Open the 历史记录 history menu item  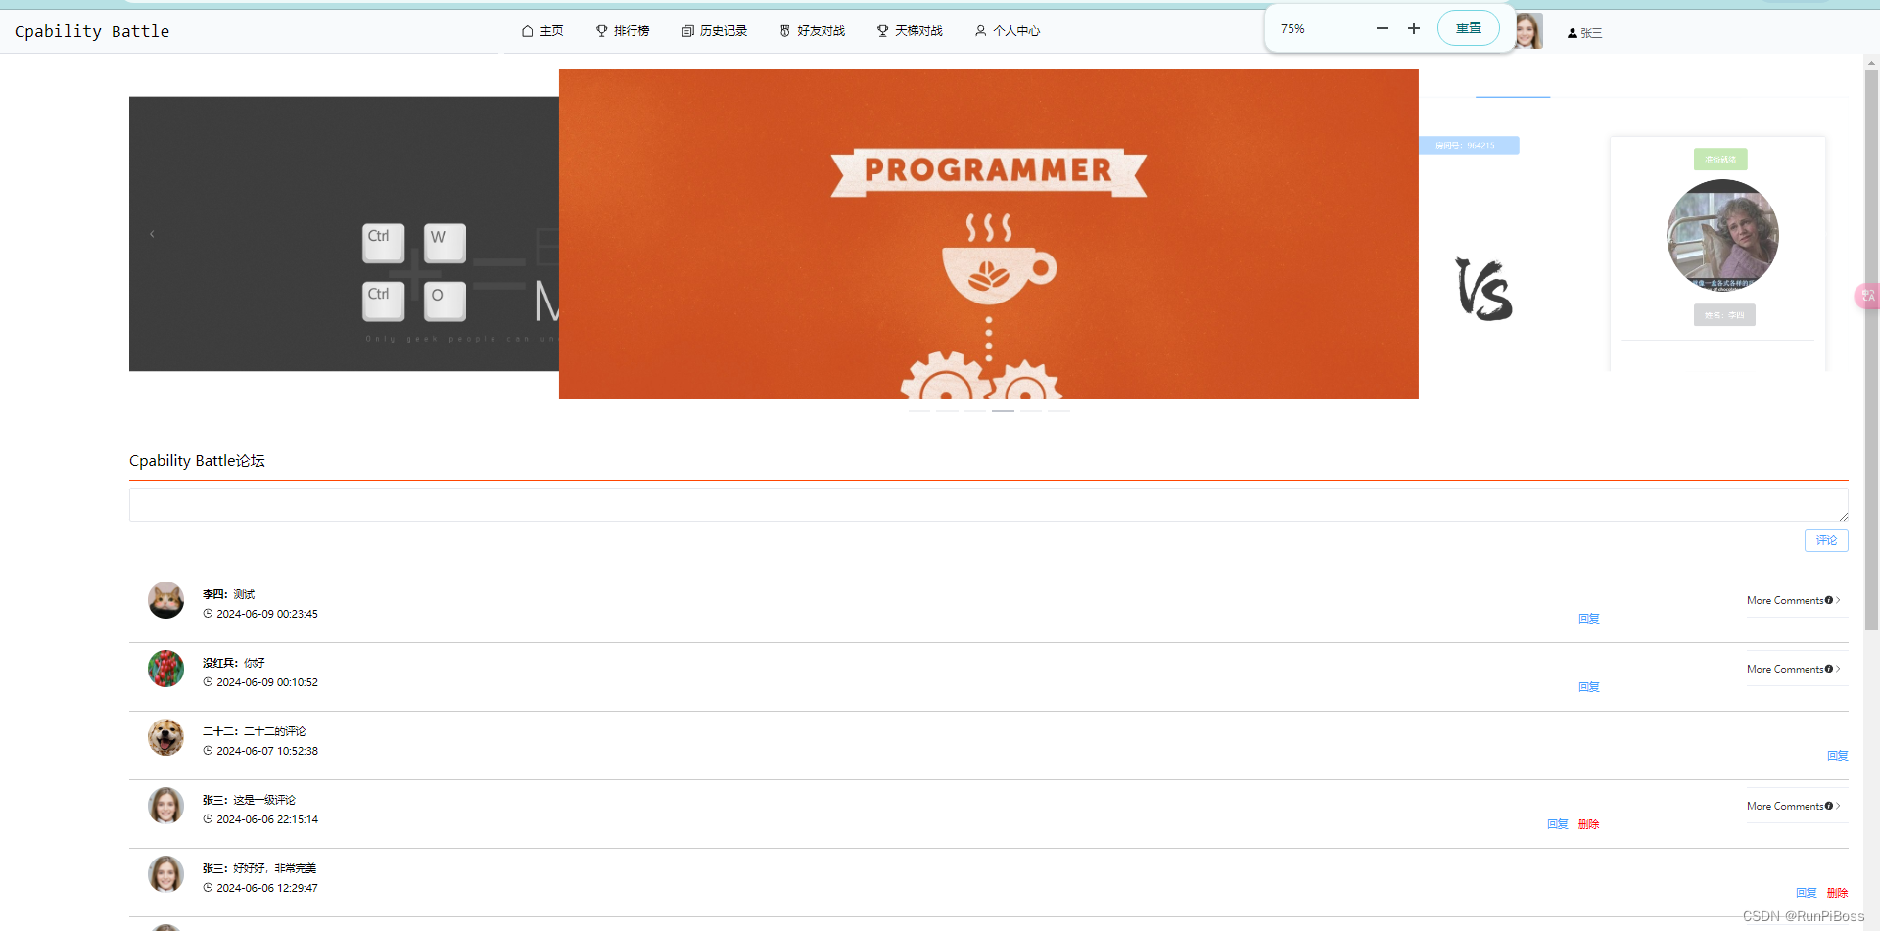click(715, 31)
